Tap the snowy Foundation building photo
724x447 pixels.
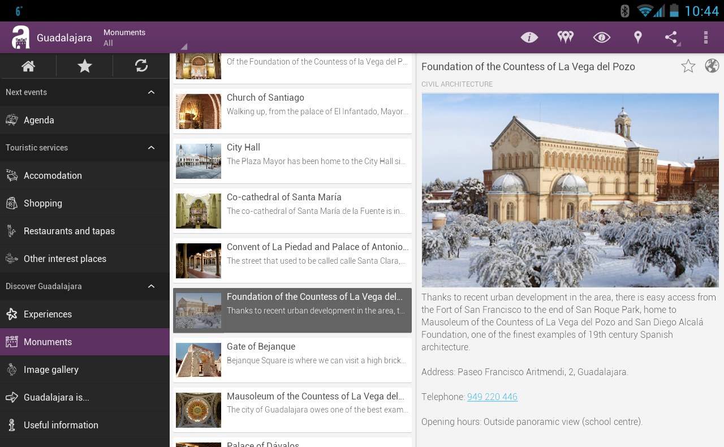click(x=570, y=190)
